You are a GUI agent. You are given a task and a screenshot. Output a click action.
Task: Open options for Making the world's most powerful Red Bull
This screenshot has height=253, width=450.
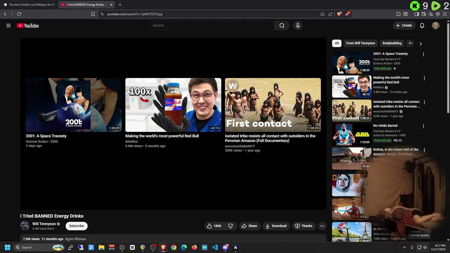(424, 78)
